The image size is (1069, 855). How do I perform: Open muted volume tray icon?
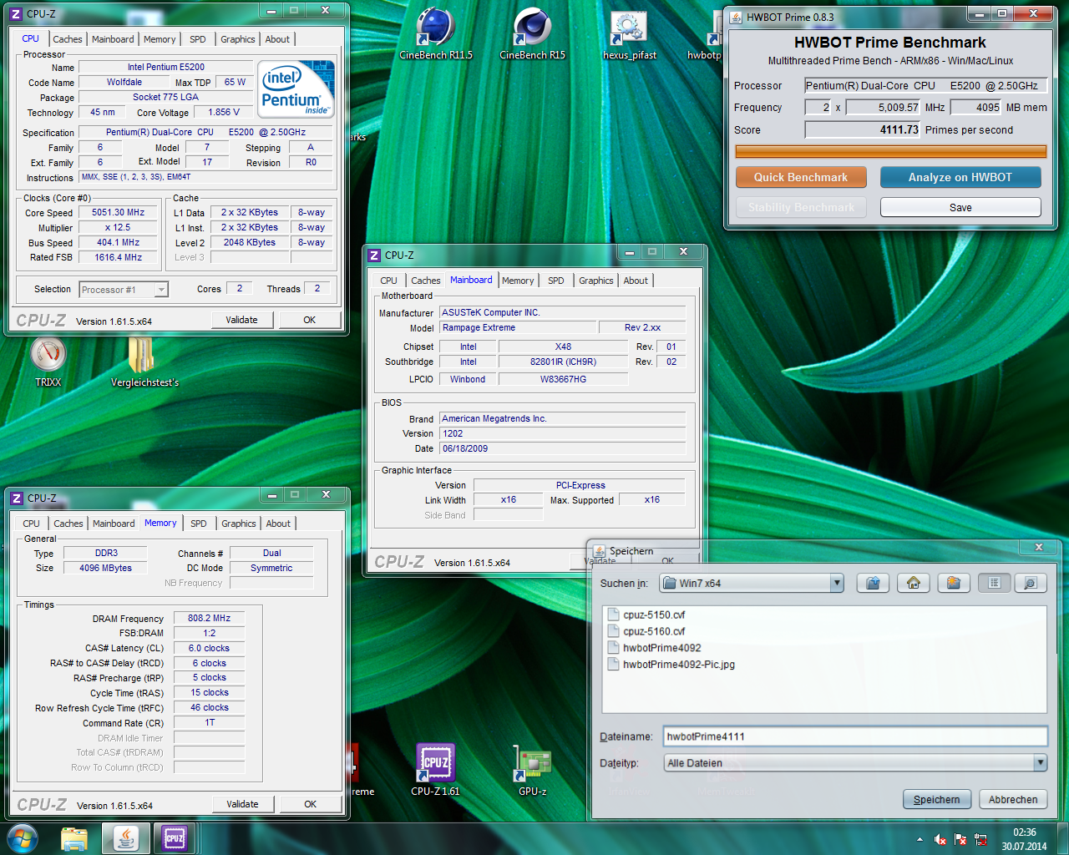click(940, 839)
